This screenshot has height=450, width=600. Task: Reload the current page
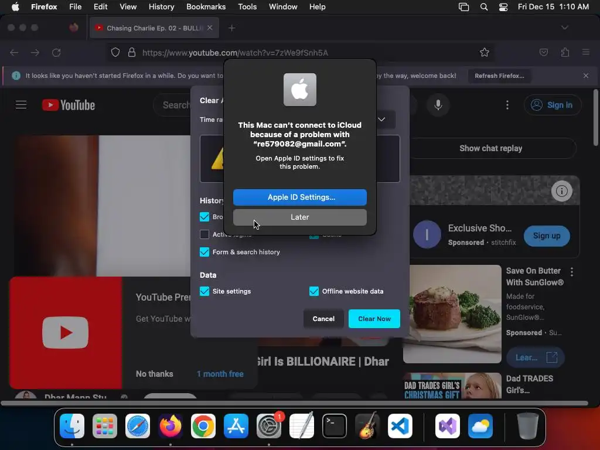[56, 52]
